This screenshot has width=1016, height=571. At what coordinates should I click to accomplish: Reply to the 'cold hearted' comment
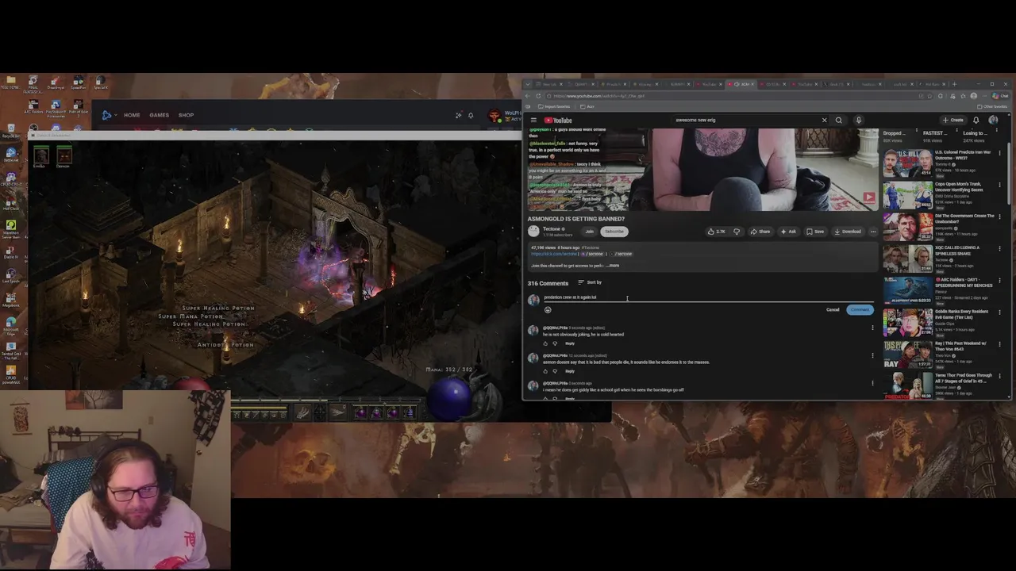coord(570,343)
